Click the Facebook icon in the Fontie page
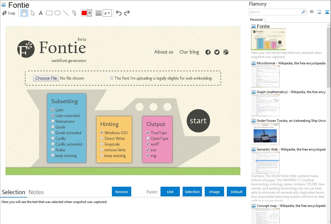This screenshot has height=224, width=331. tap(208, 52)
